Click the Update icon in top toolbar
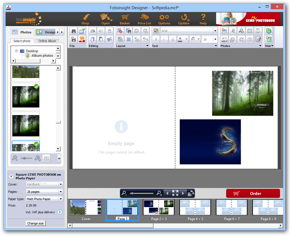The image size is (291, 236). point(184,19)
